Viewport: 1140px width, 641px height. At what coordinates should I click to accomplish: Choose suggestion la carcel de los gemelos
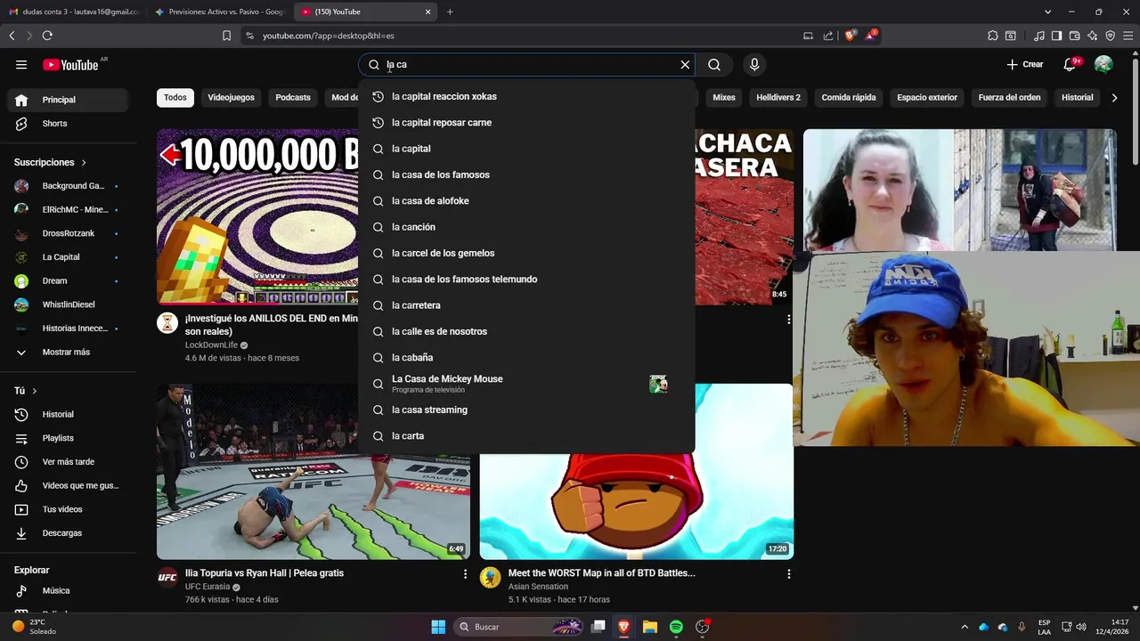click(526, 253)
